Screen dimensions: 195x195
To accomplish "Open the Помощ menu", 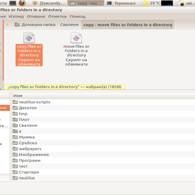I will (x=78, y=17).
